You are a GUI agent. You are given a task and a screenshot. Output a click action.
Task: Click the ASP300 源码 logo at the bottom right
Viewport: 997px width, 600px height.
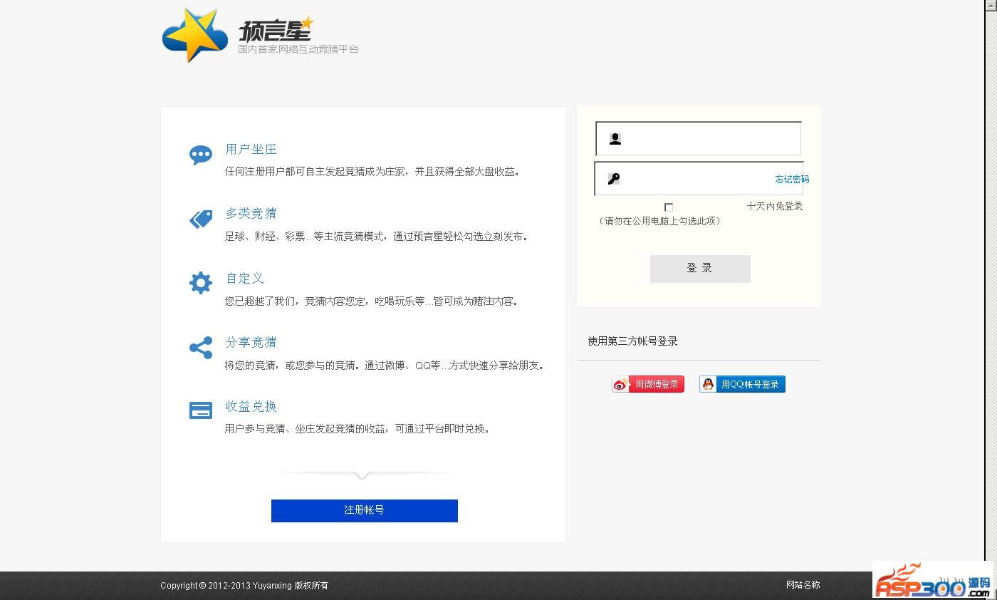click(x=932, y=581)
